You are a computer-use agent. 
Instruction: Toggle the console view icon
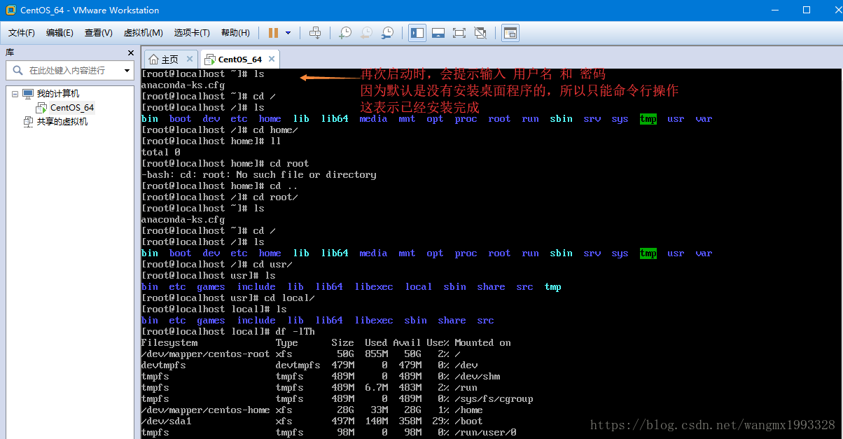(x=510, y=33)
